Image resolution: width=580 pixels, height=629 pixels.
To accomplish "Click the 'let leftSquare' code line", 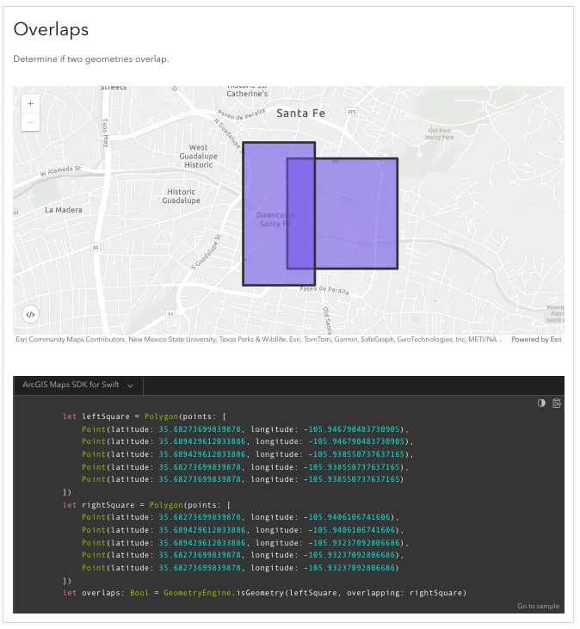I will coord(145,416).
